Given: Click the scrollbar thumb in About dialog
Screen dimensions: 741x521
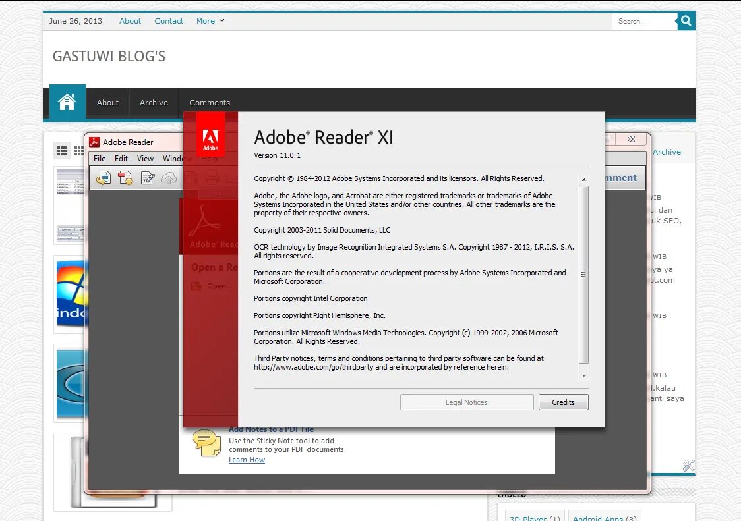Looking at the screenshot, I should (584, 275).
